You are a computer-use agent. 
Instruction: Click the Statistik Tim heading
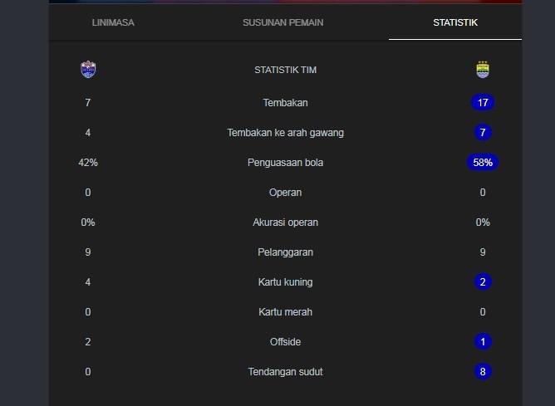click(x=285, y=70)
